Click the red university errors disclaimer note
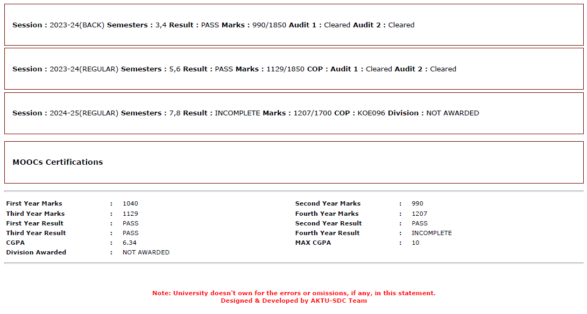 point(294,293)
